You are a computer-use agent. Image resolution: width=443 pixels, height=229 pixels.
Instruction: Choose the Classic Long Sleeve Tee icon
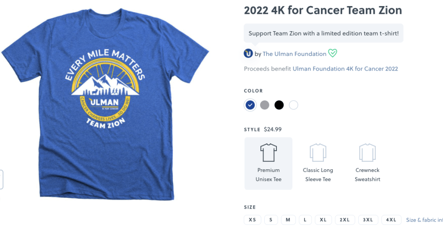click(318, 152)
